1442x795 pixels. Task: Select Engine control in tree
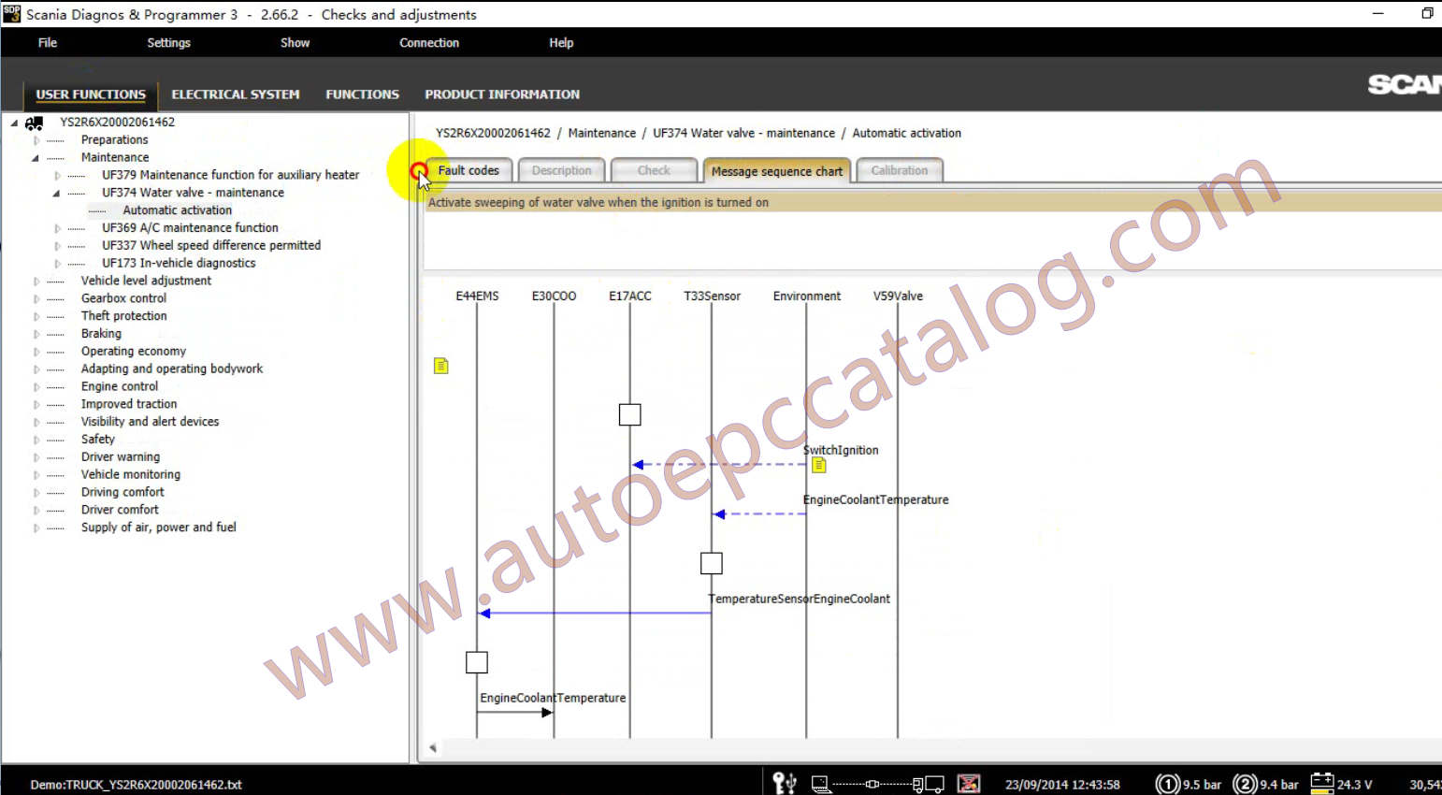(x=120, y=387)
